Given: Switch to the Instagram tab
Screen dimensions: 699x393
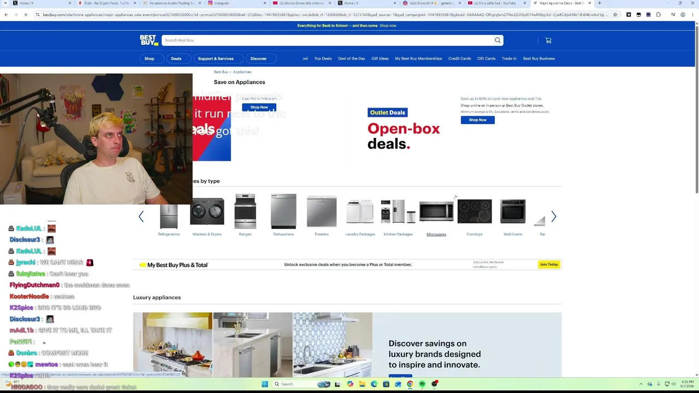Looking at the screenshot, I should click(236, 3).
